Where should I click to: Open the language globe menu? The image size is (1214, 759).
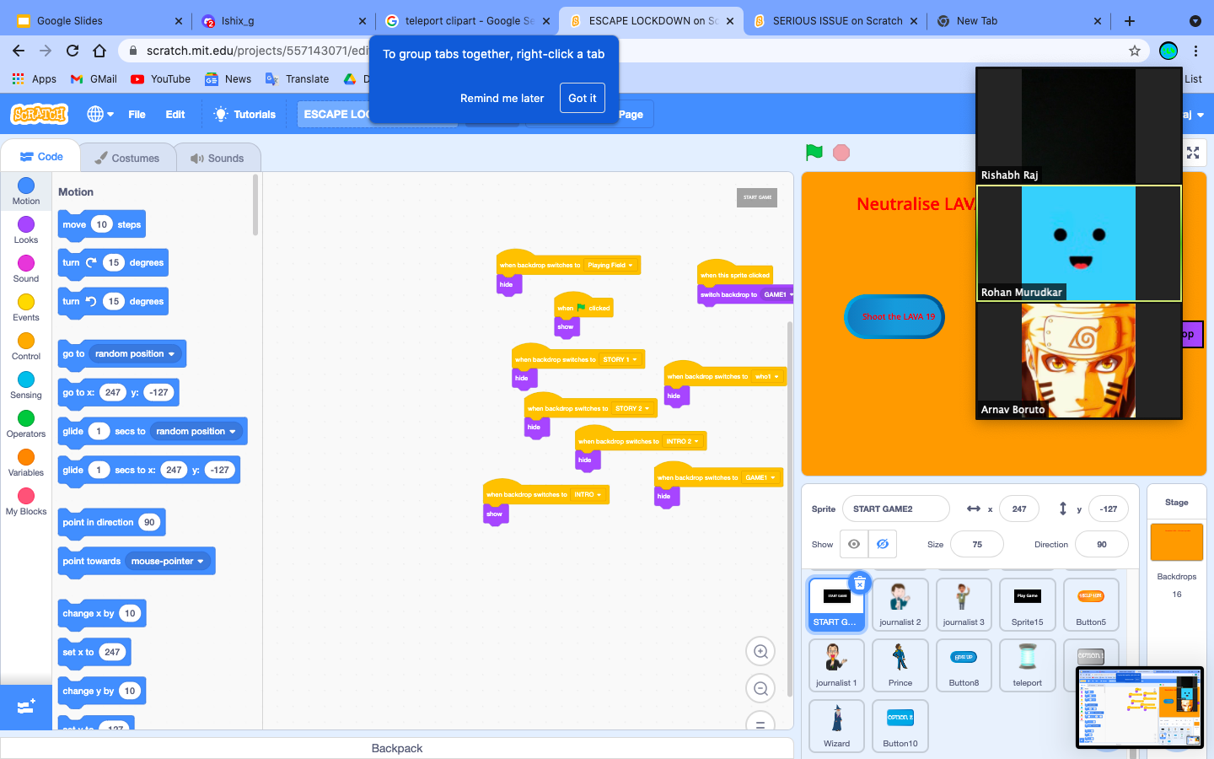pyautogui.click(x=100, y=114)
